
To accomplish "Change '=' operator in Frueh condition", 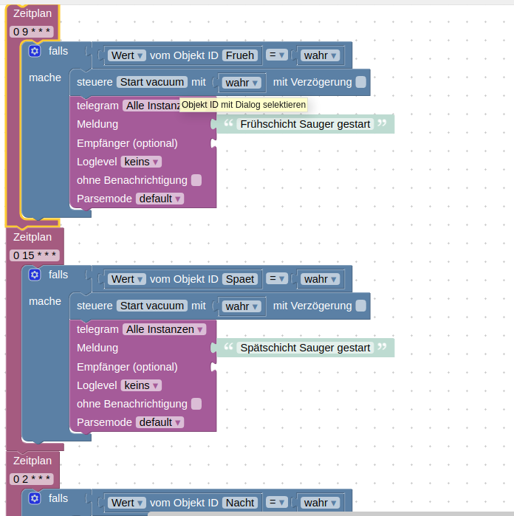I will [x=277, y=55].
